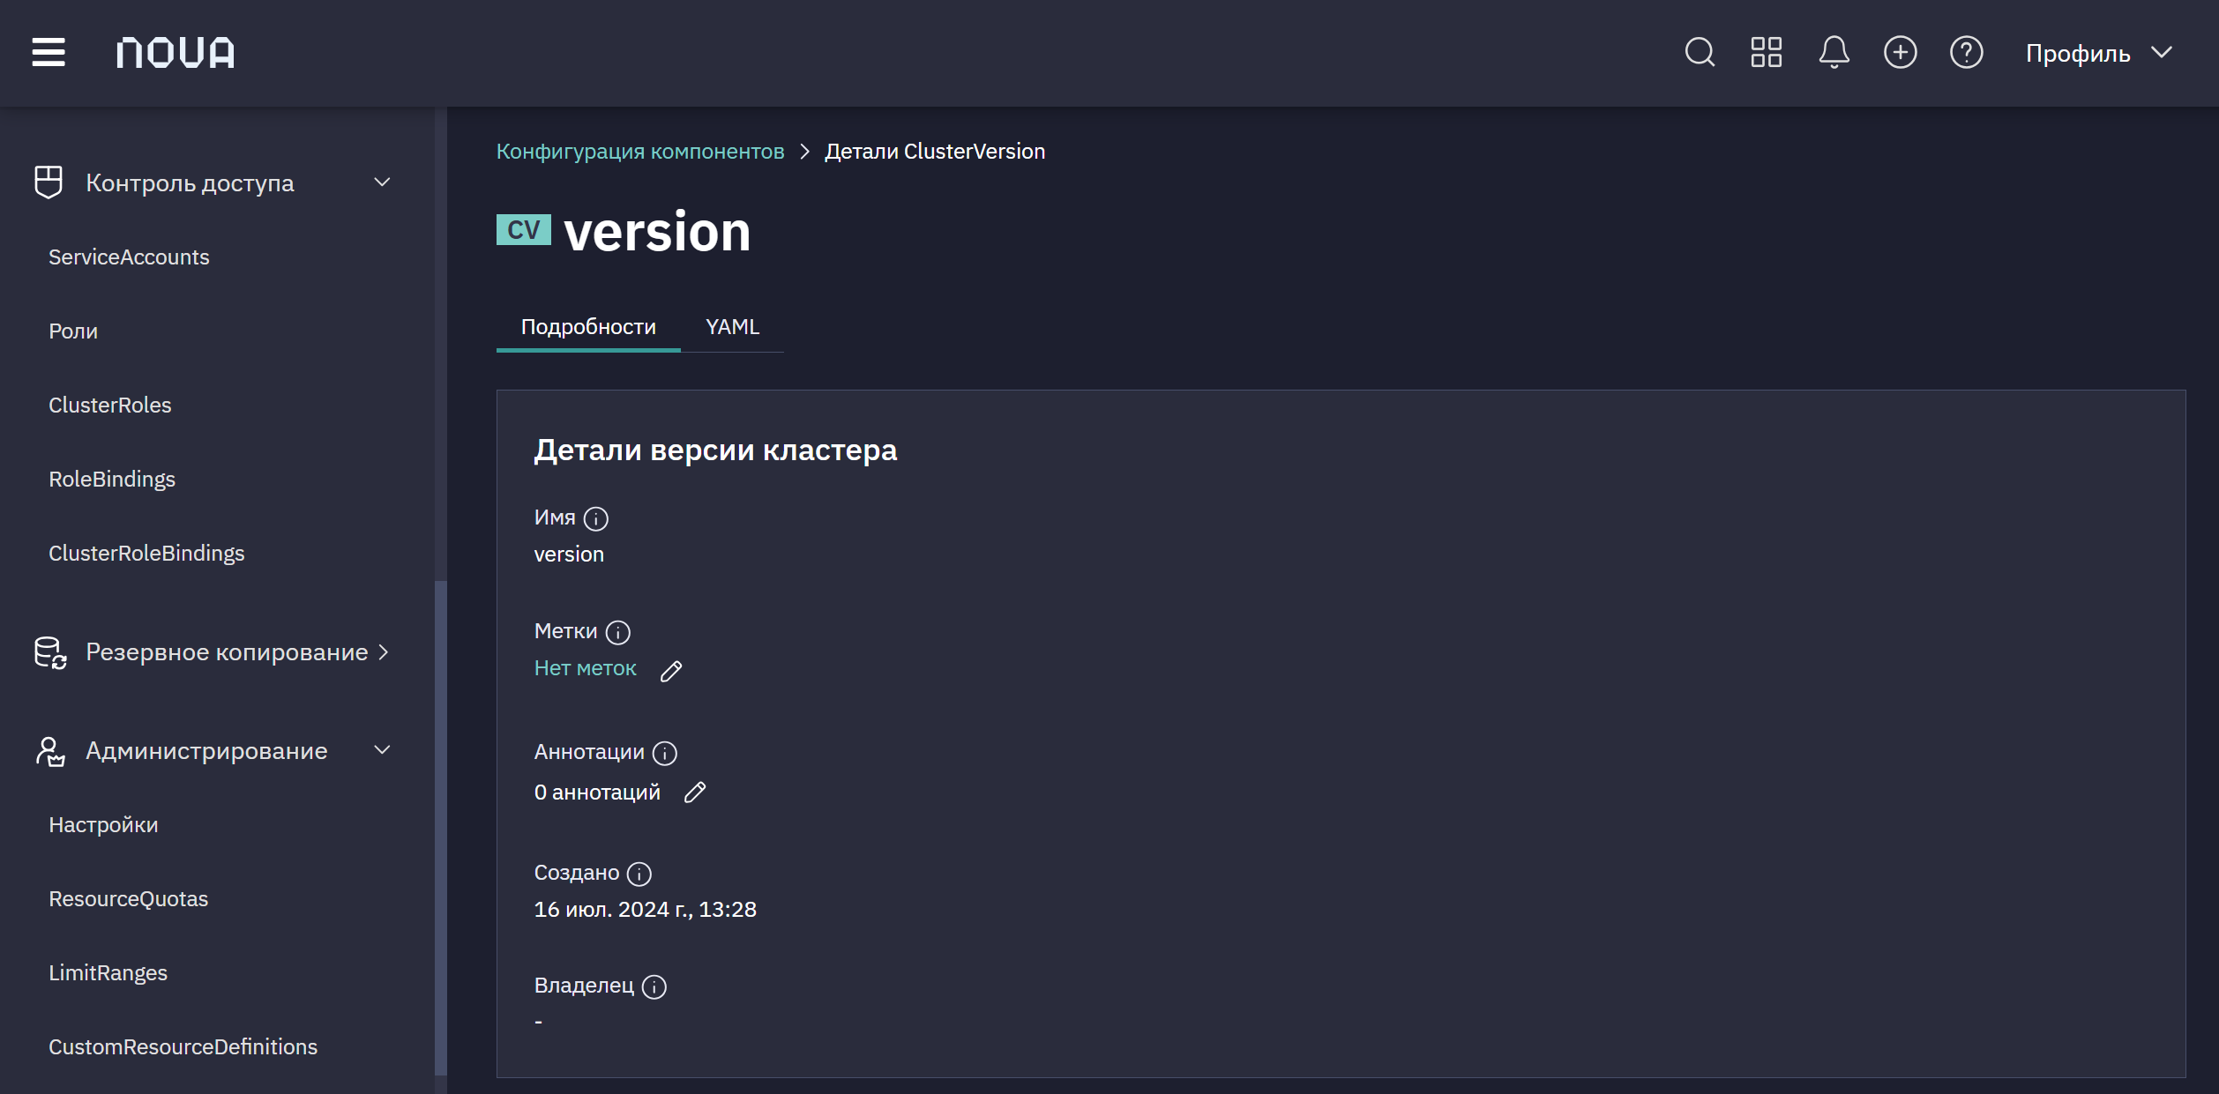Go to Конфигурация компонентов breadcrumb

pos(640,152)
